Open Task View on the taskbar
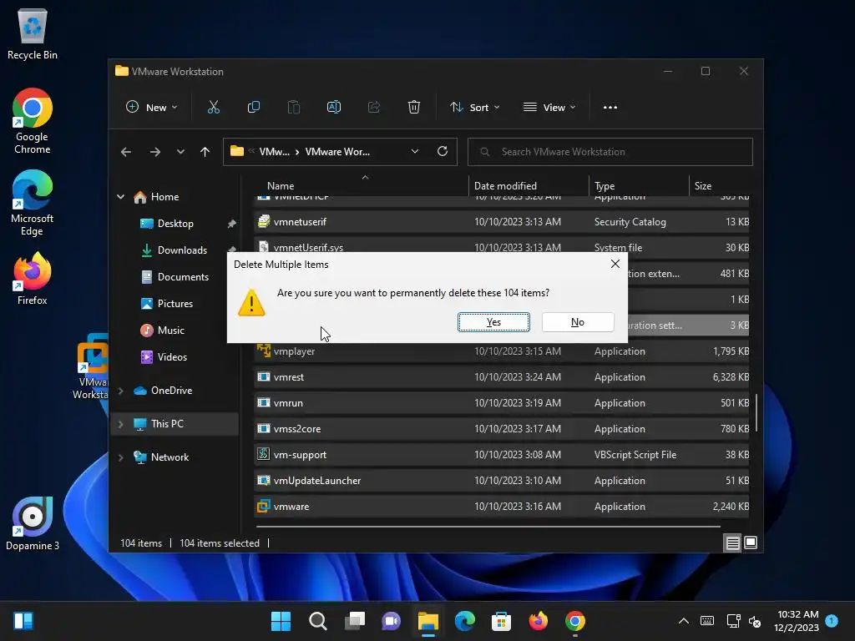The width and height of the screenshot is (855, 641). coord(354,621)
